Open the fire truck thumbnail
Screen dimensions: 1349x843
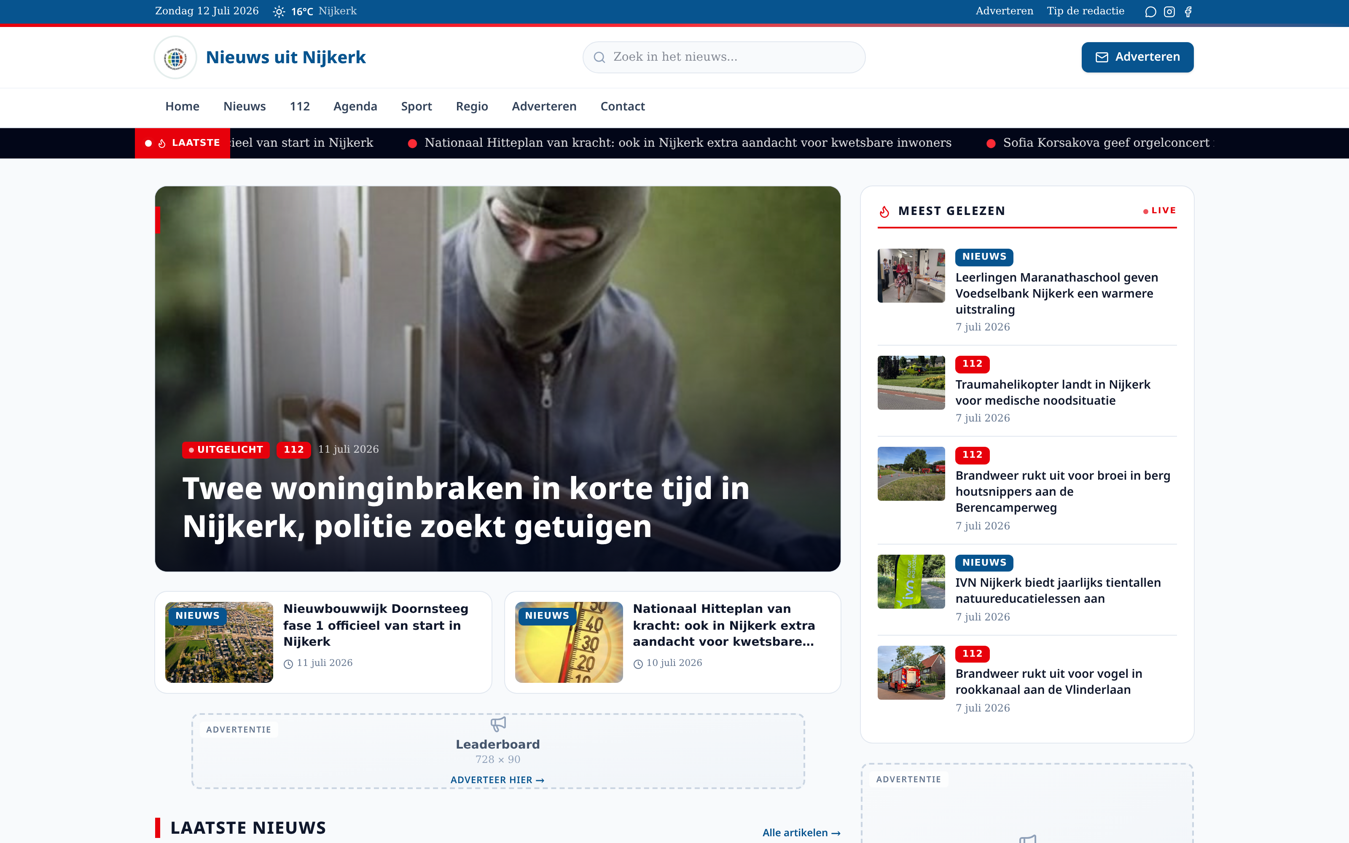point(911,672)
